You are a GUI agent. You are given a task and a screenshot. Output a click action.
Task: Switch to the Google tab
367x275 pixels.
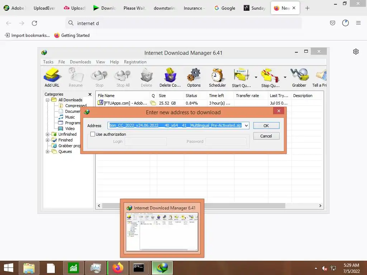[225, 8]
